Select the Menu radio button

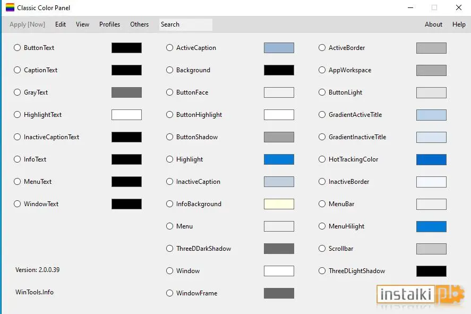[x=169, y=226]
